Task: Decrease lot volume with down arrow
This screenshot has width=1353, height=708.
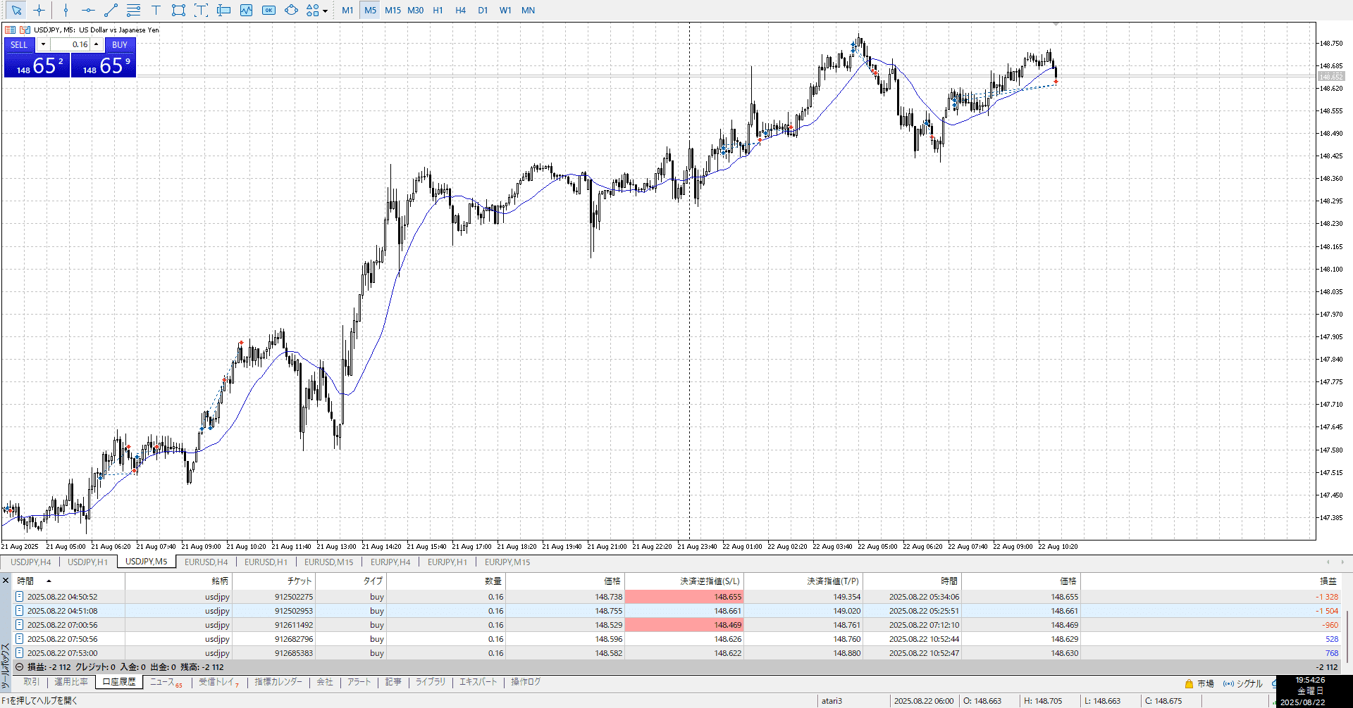Action: click(x=43, y=44)
